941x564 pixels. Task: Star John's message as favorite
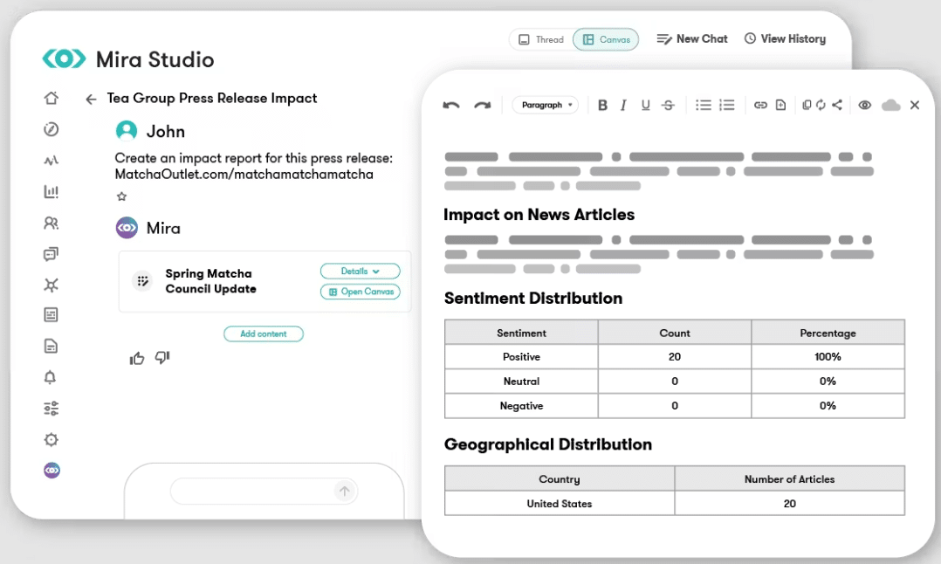[122, 196]
